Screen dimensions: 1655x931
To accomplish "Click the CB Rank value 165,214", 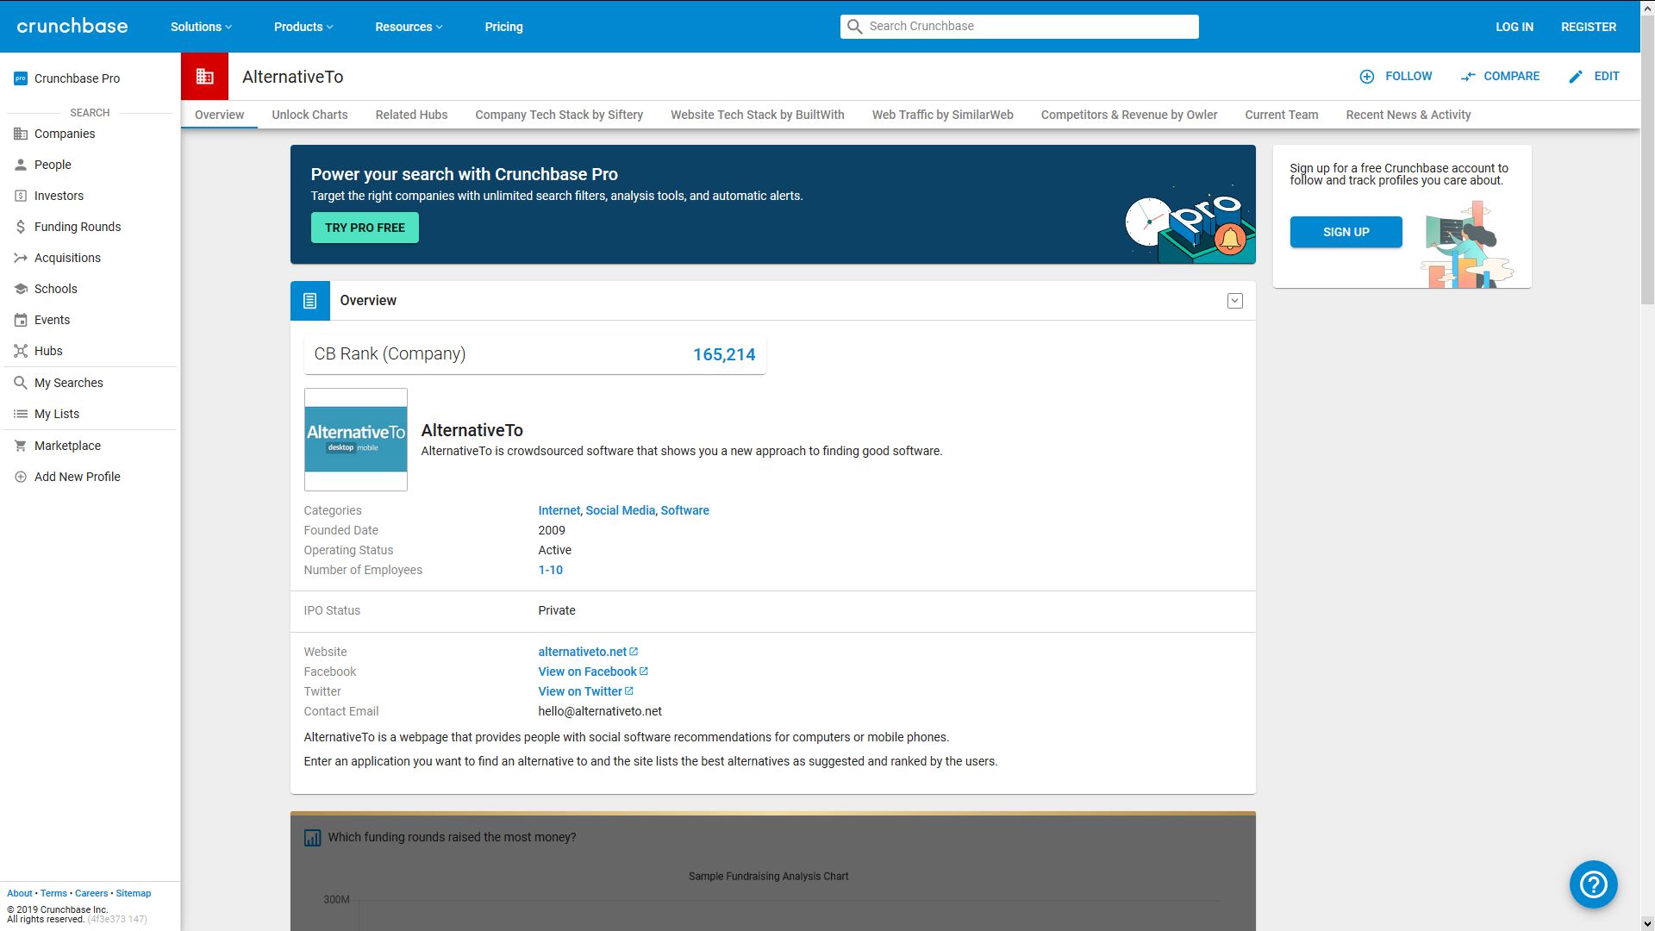I will [x=724, y=354].
